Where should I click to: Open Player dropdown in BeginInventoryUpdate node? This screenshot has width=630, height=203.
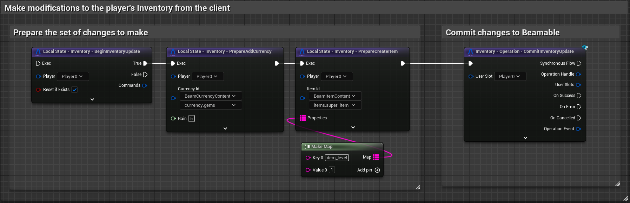click(x=73, y=76)
